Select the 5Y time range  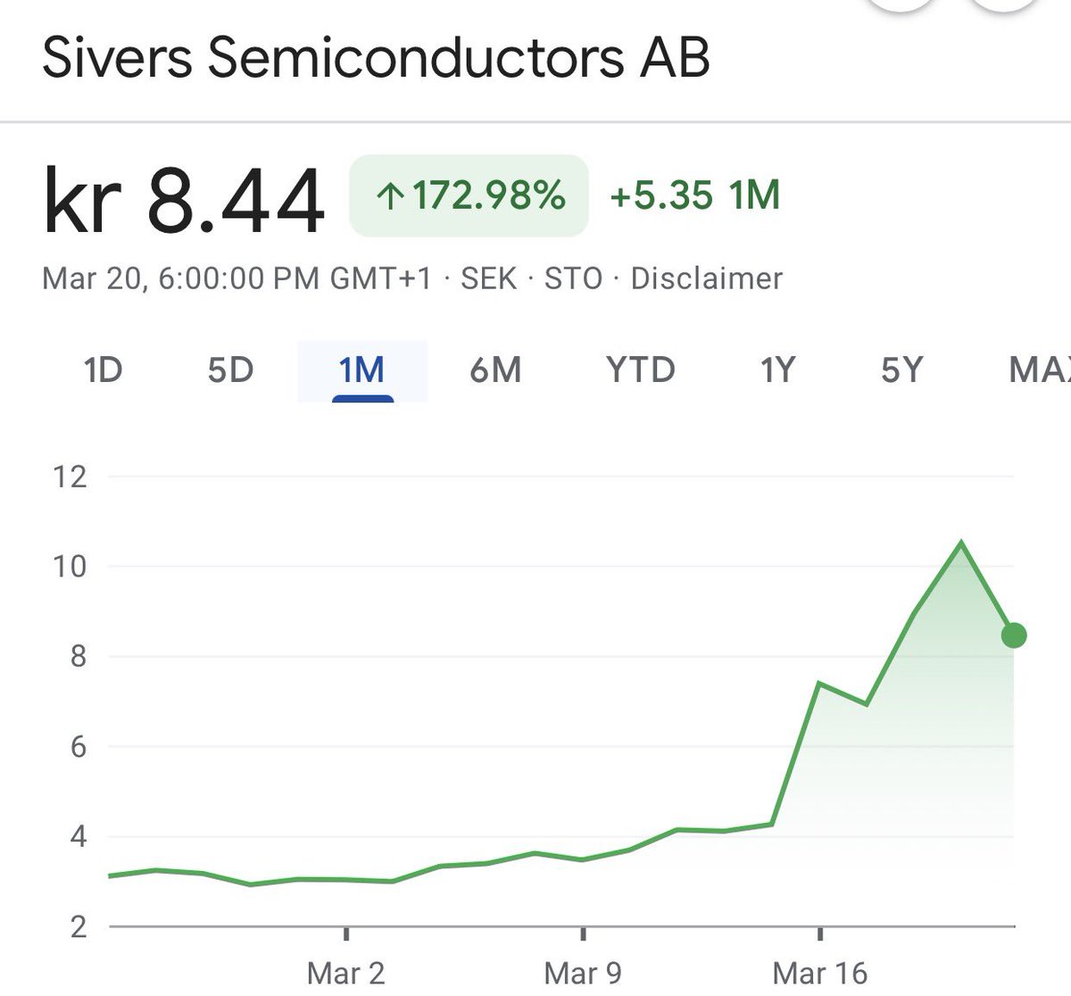pyautogui.click(x=901, y=369)
